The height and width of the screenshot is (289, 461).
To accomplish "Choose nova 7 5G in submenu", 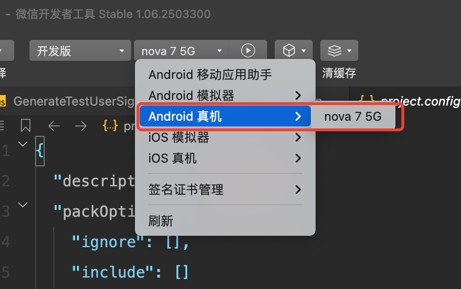I will pyautogui.click(x=353, y=116).
